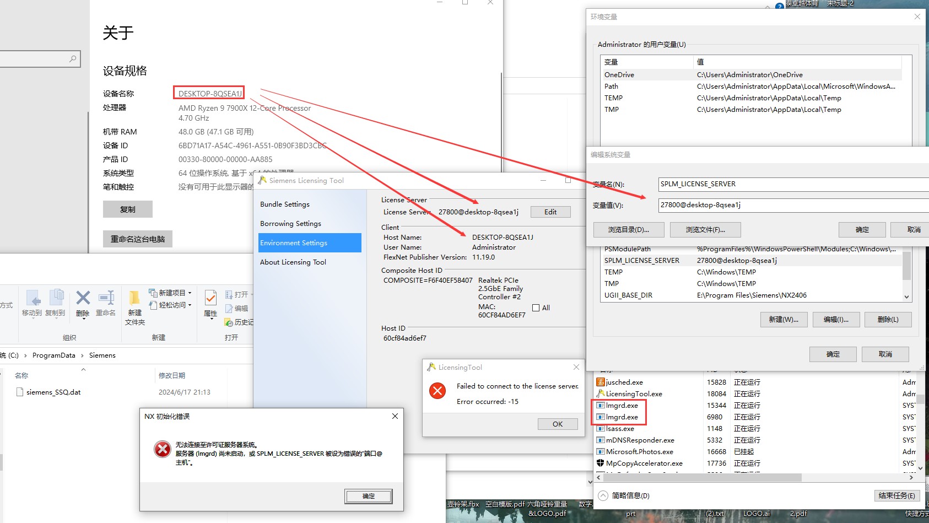Open the 新建项目 dropdown arrow
Image resolution: width=929 pixels, height=523 pixels.
tap(190, 293)
